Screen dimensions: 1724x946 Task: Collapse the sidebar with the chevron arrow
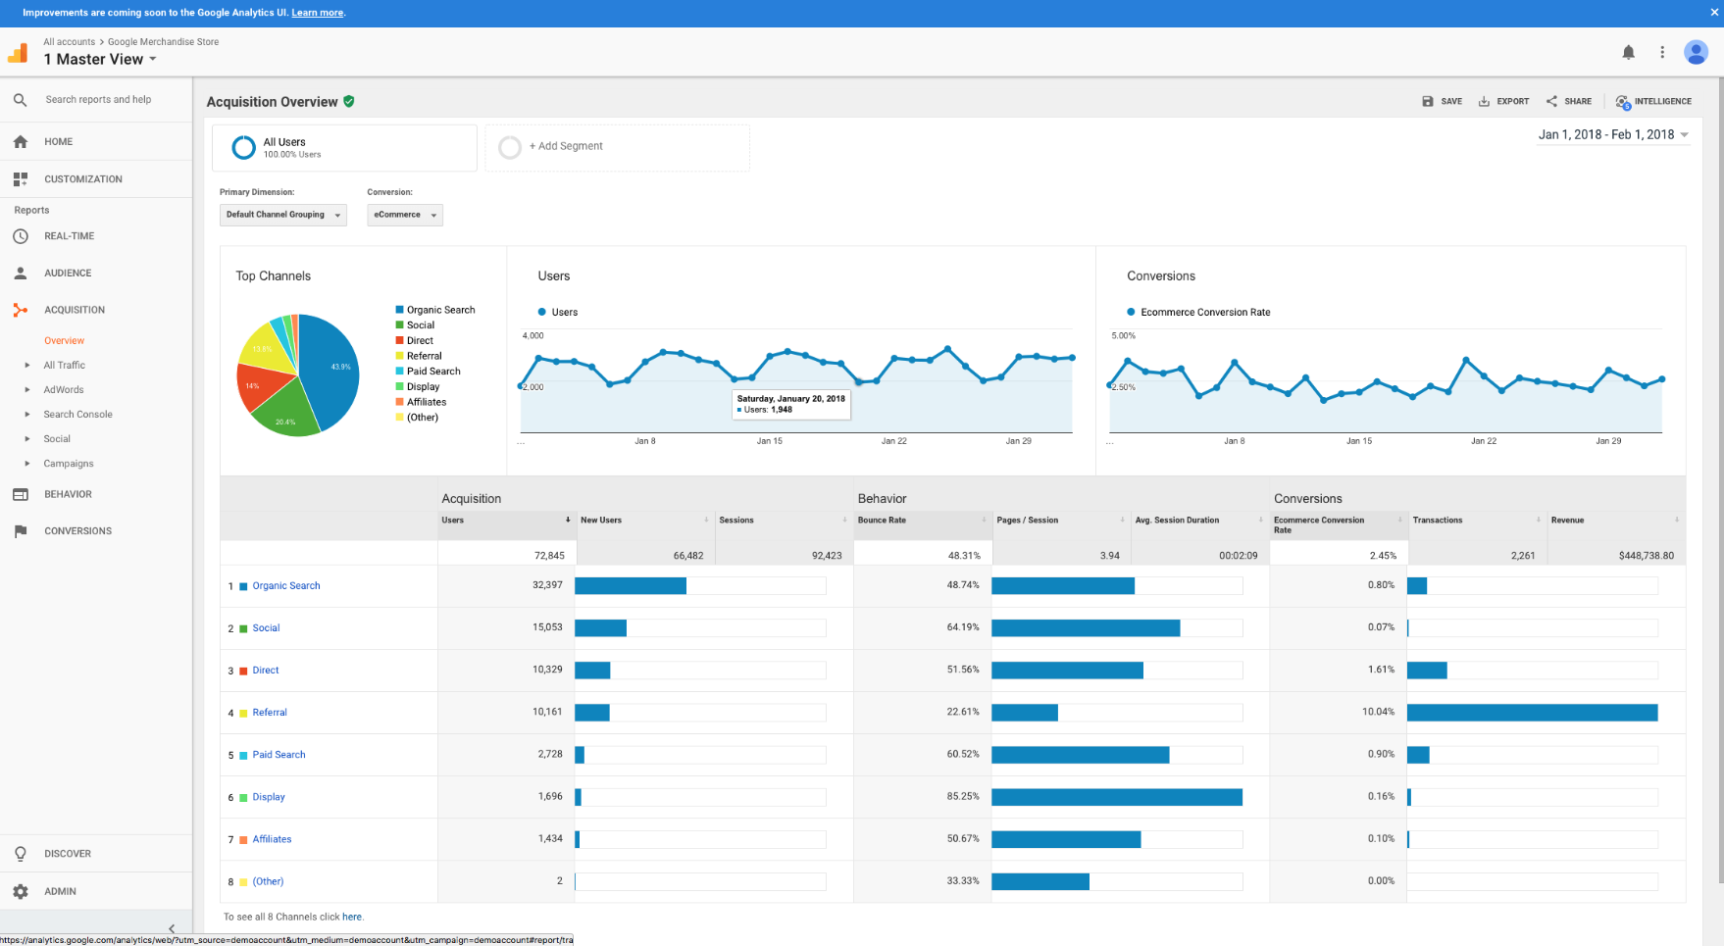[x=172, y=928]
